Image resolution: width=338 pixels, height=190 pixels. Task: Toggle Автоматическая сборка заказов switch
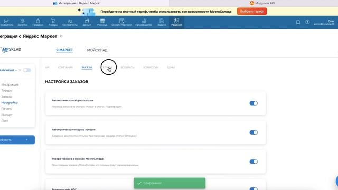tap(253, 103)
